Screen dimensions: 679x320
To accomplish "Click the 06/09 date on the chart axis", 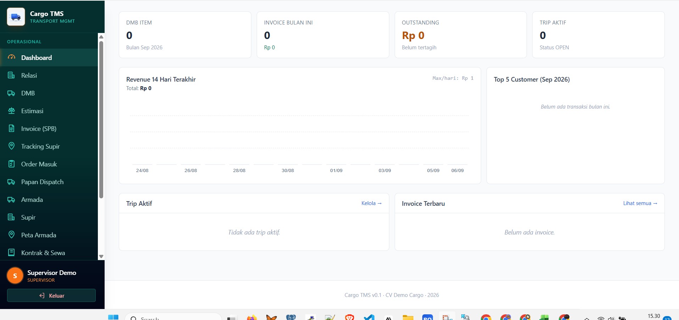I will (x=457, y=171).
